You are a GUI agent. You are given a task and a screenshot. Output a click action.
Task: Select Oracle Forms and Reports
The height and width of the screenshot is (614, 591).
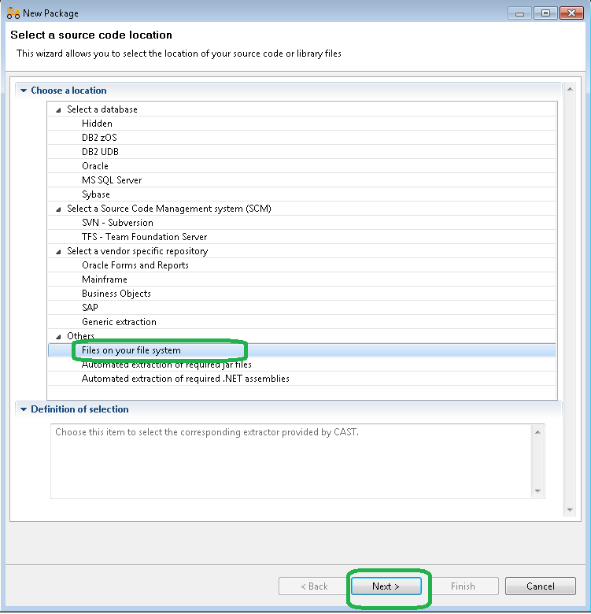coord(135,265)
